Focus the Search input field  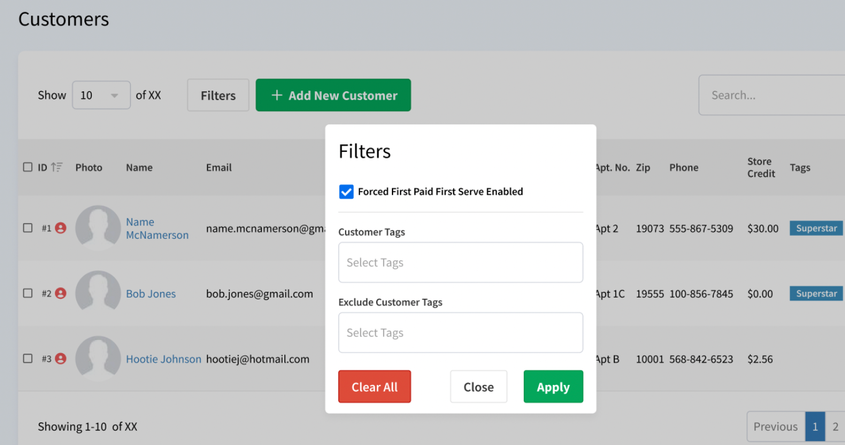(x=772, y=95)
